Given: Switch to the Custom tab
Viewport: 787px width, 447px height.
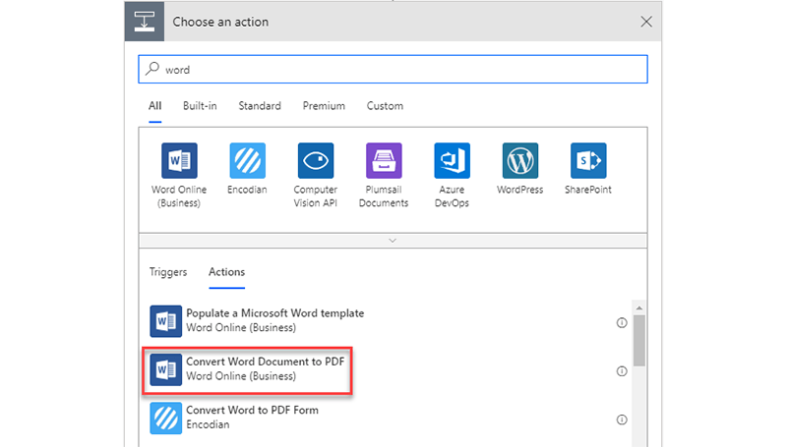Looking at the screenshot, I should coord(385,106).
